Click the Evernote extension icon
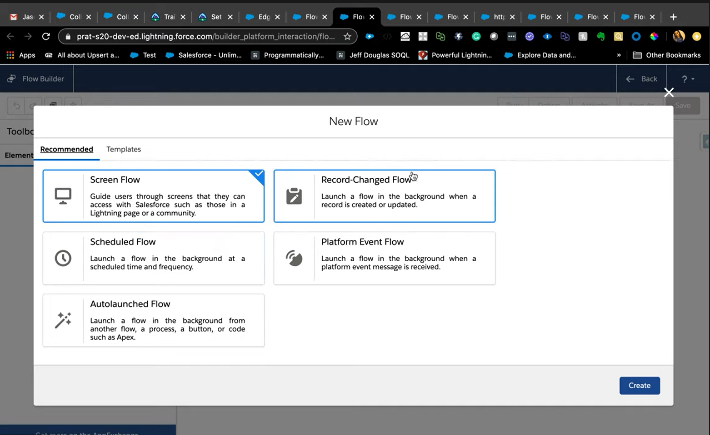Screen dimensions: 710x435 [x=600, y=36]
